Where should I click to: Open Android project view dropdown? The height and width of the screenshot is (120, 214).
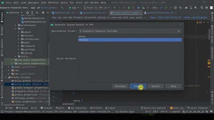coord(14,13)
